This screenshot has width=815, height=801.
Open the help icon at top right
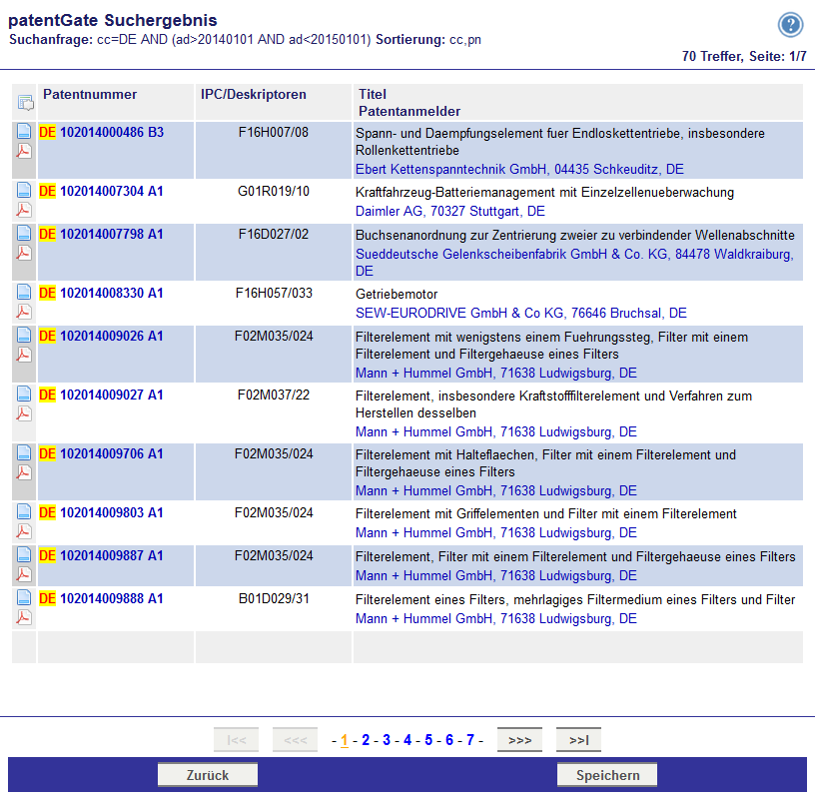coord(791,24)
